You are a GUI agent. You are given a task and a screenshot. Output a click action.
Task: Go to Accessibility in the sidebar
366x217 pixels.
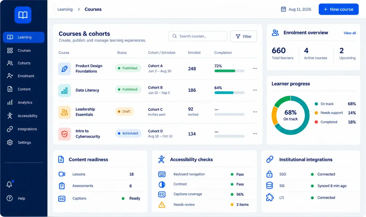click(x=24, y=116)
